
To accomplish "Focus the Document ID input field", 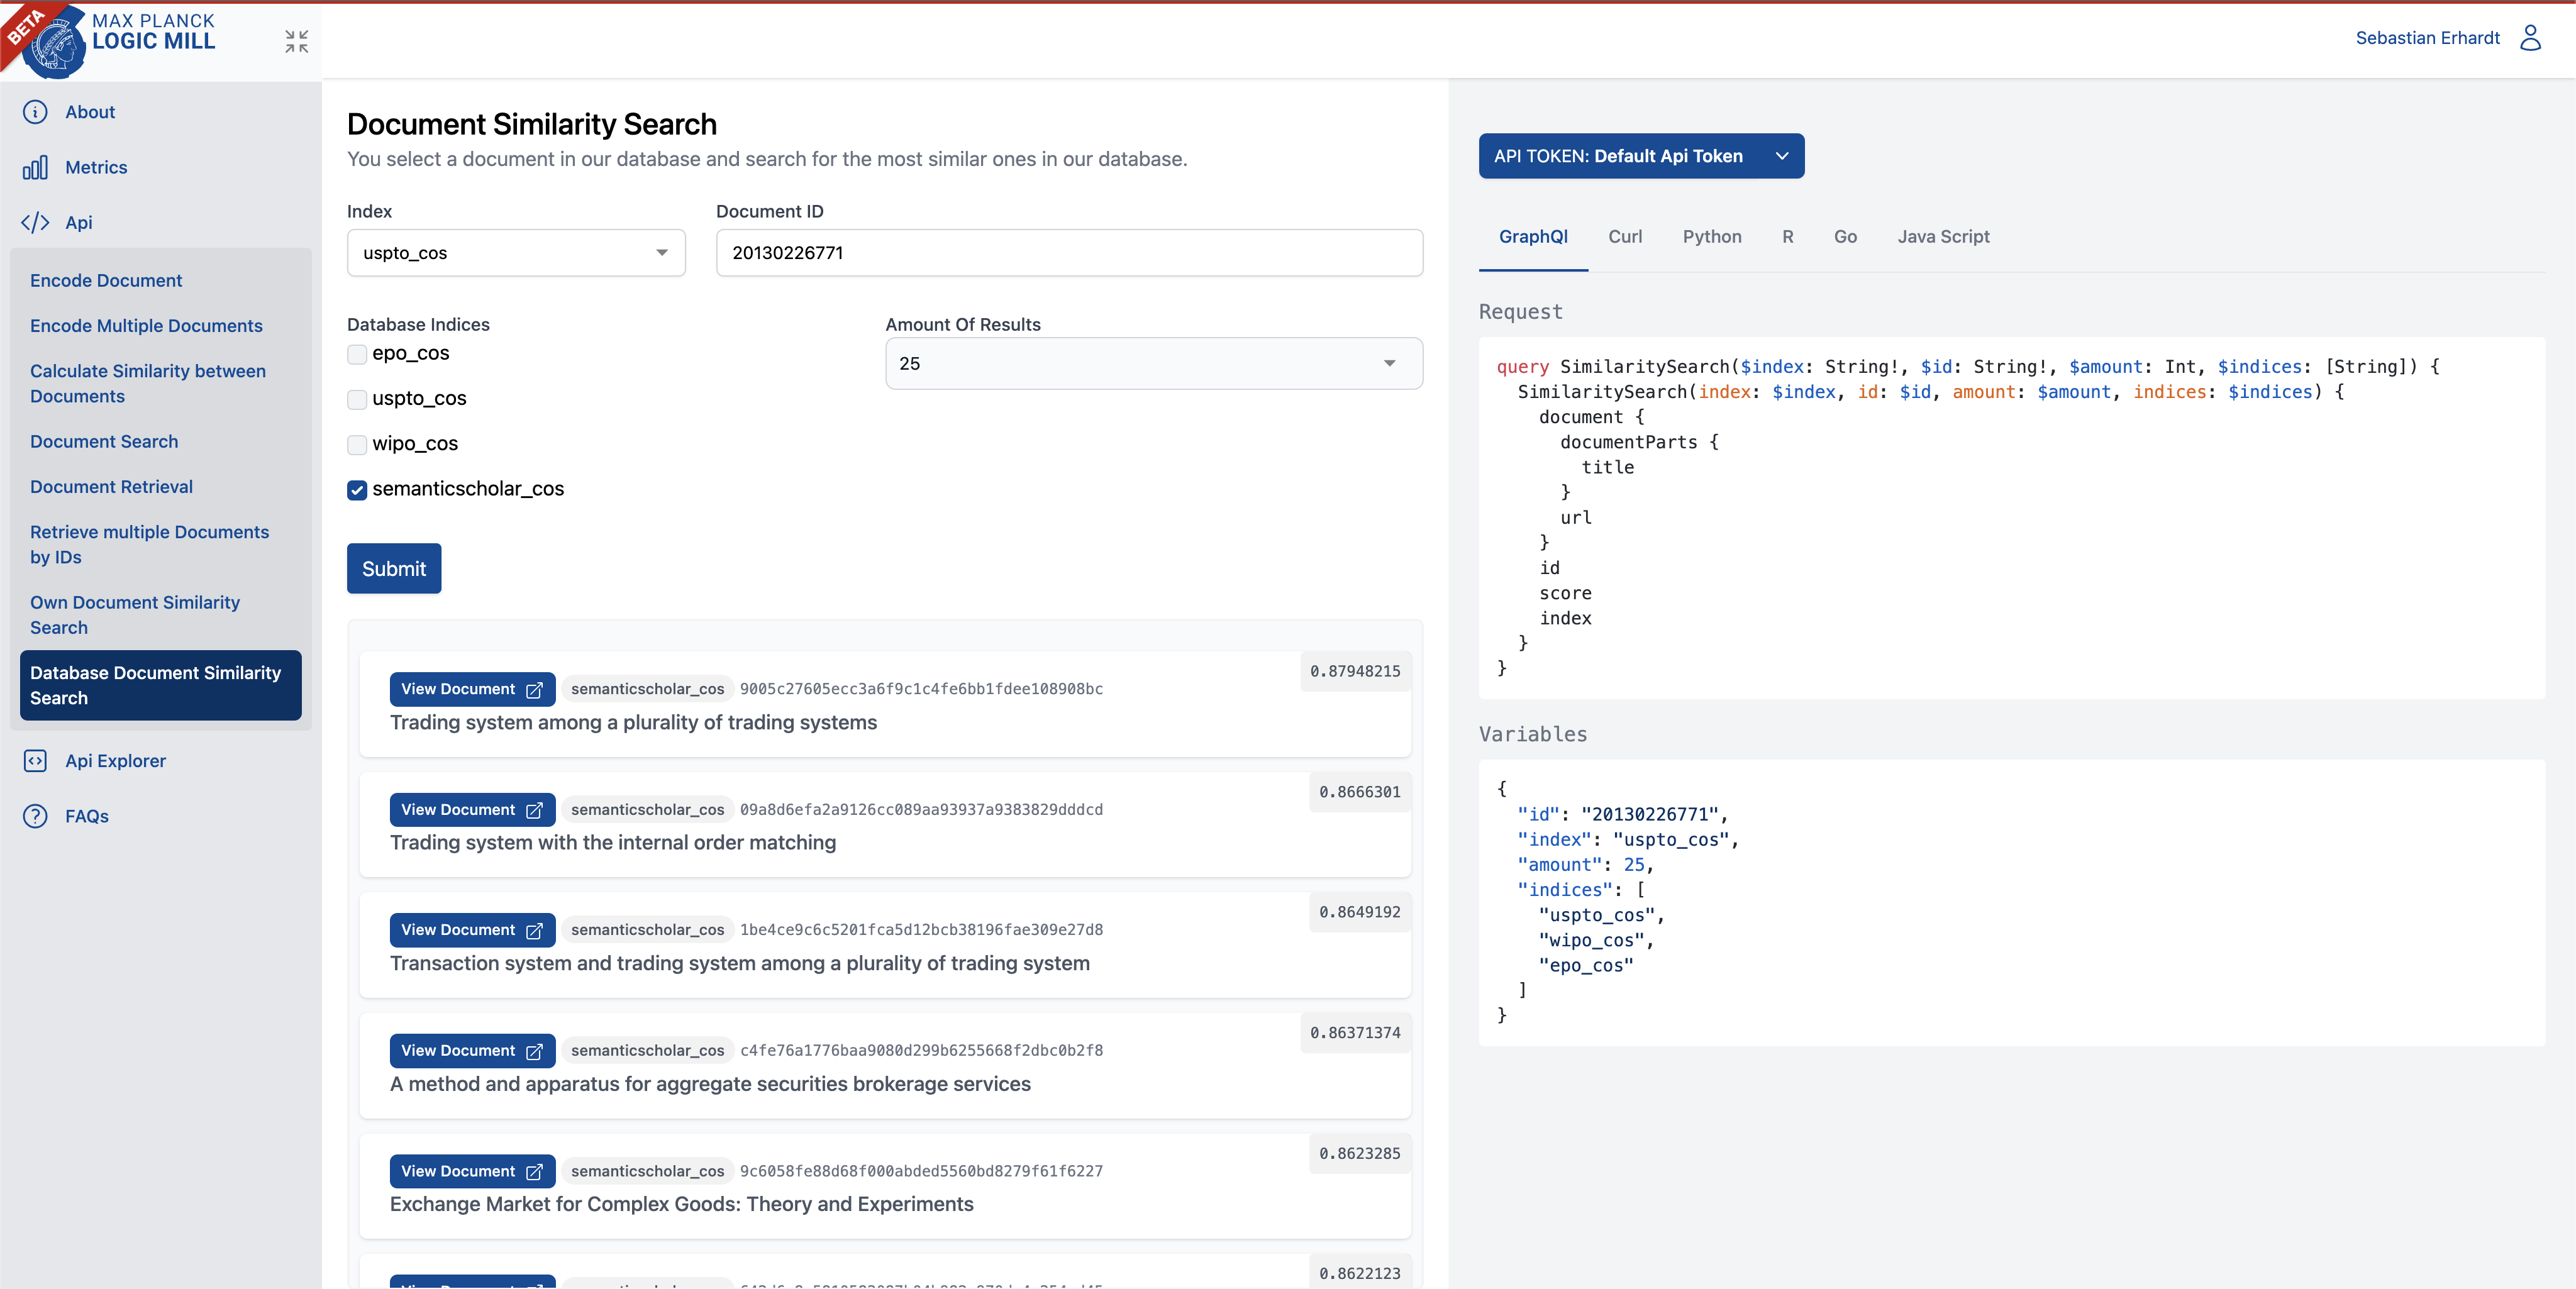I will (x=1069, y=253).
